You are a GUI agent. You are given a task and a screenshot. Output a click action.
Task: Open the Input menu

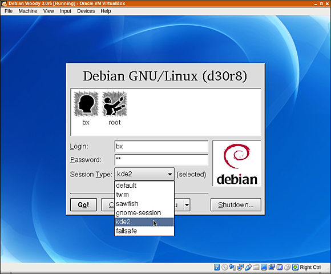point(66,11)
